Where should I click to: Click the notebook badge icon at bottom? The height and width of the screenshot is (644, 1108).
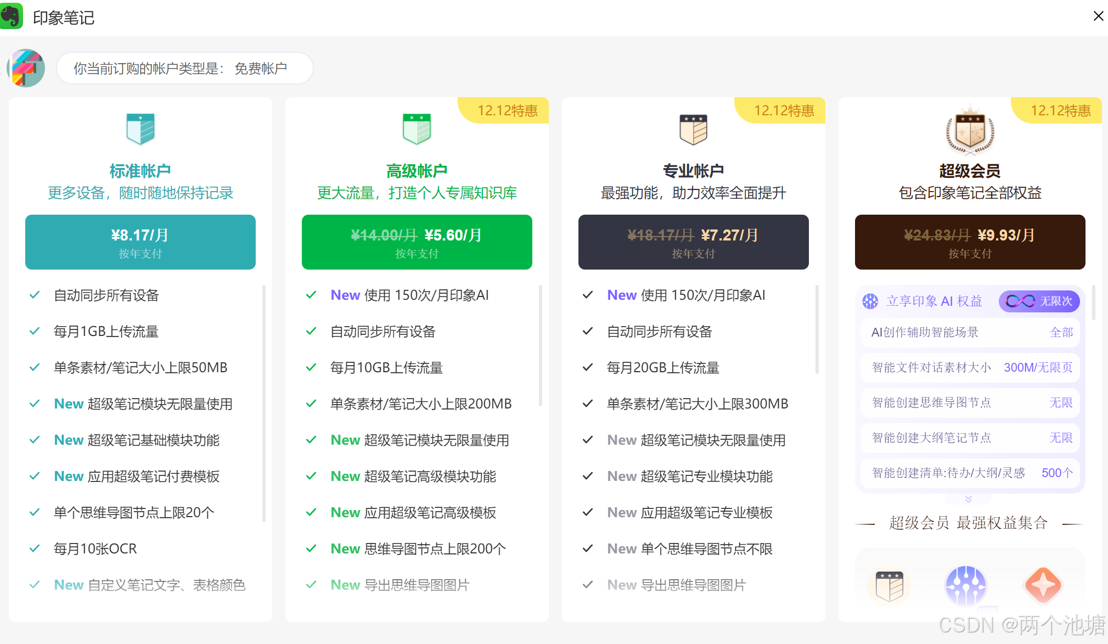click(889, 586)
